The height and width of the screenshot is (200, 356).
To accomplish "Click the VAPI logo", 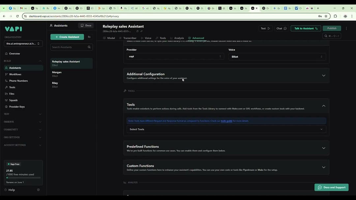I will [14, 29].
